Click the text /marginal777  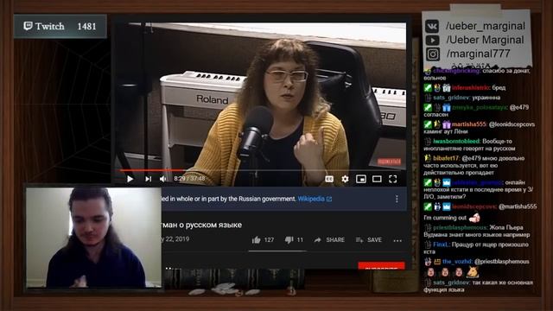point(479,54)
